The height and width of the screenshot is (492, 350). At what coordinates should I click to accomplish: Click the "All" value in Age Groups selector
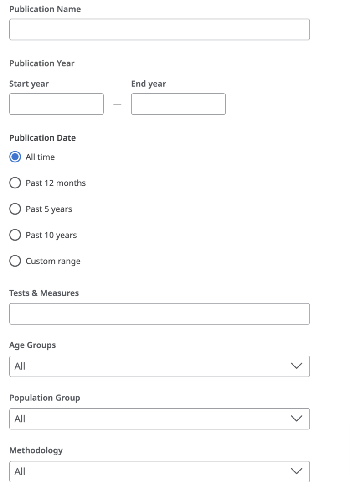[x=20, y=366]
